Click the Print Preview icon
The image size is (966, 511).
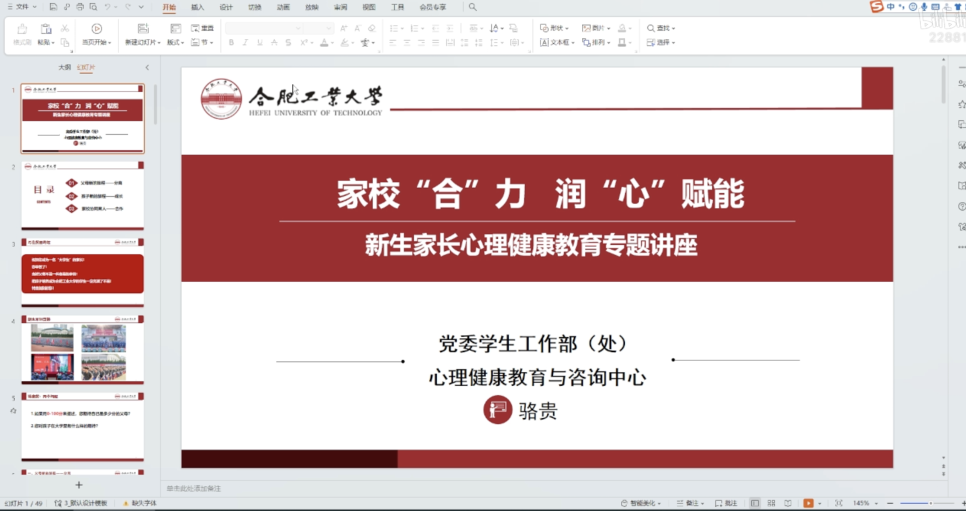coord(93,7)
